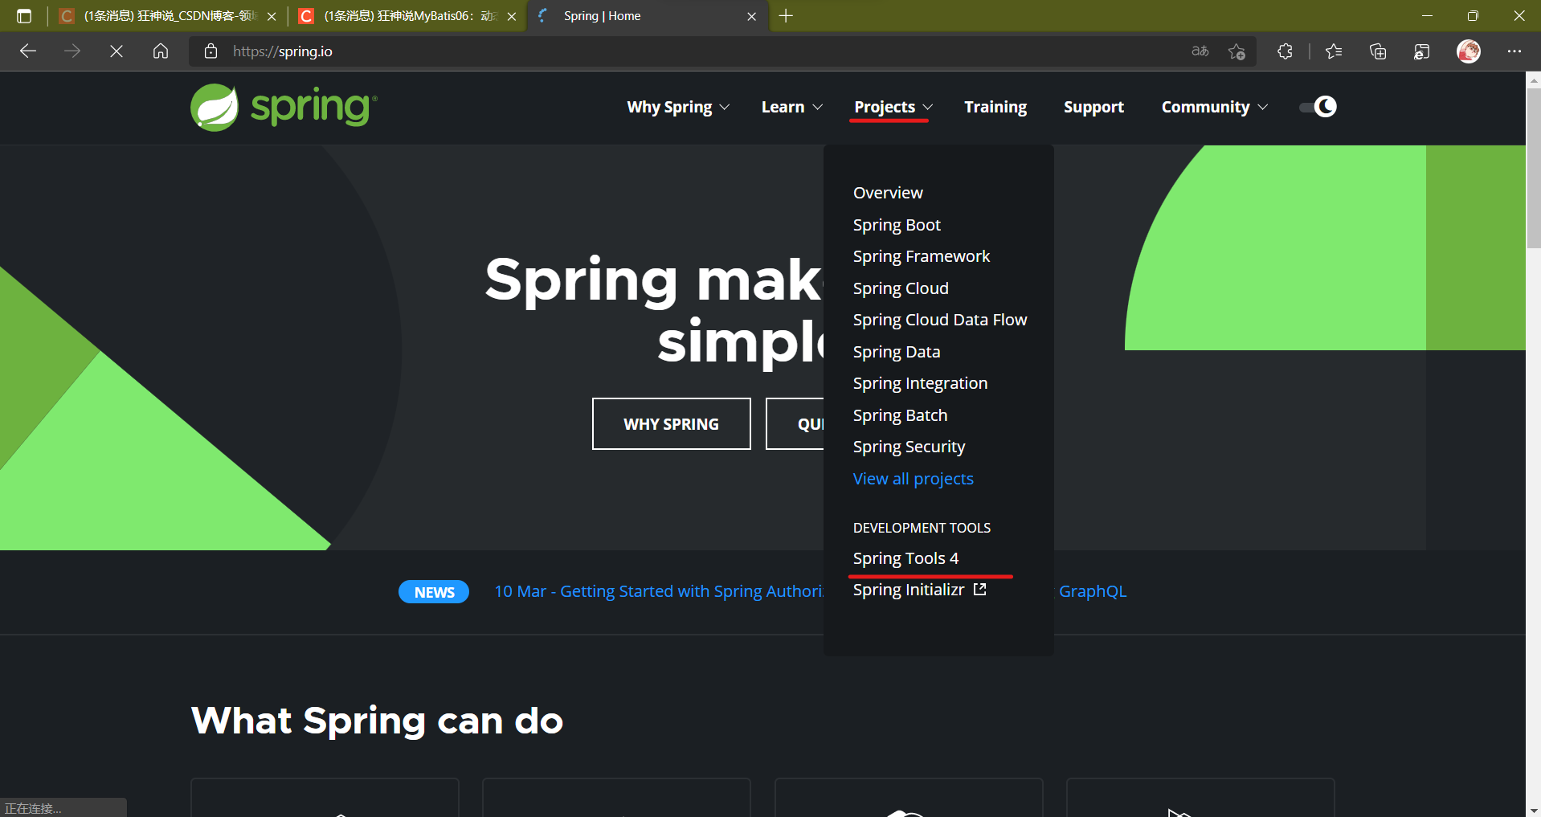Screen dimensions: 1541x817
Task: Click the external link icon beside Initializr
Action: pos(979,589)
